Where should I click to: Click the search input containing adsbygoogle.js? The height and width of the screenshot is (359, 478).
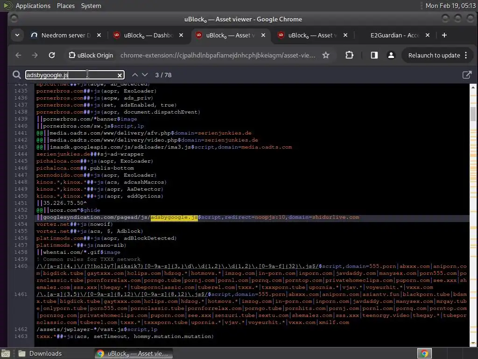tap(75, 75)
